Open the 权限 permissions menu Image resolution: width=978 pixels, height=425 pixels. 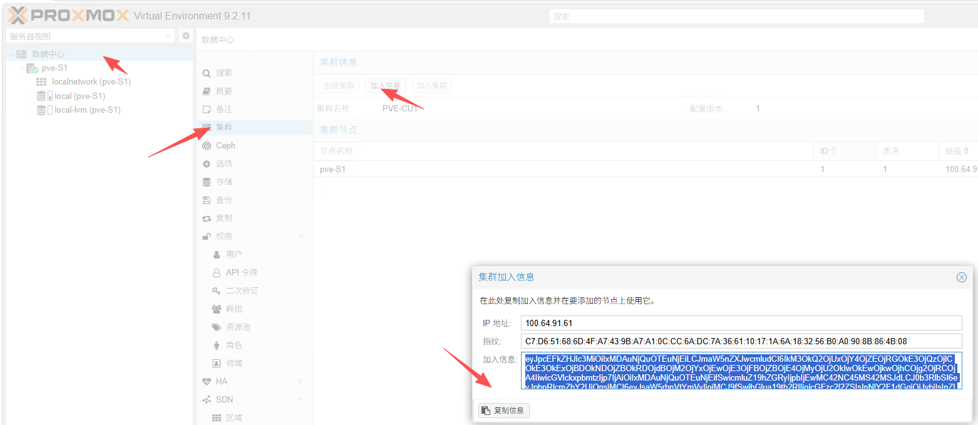click(224, 237)
